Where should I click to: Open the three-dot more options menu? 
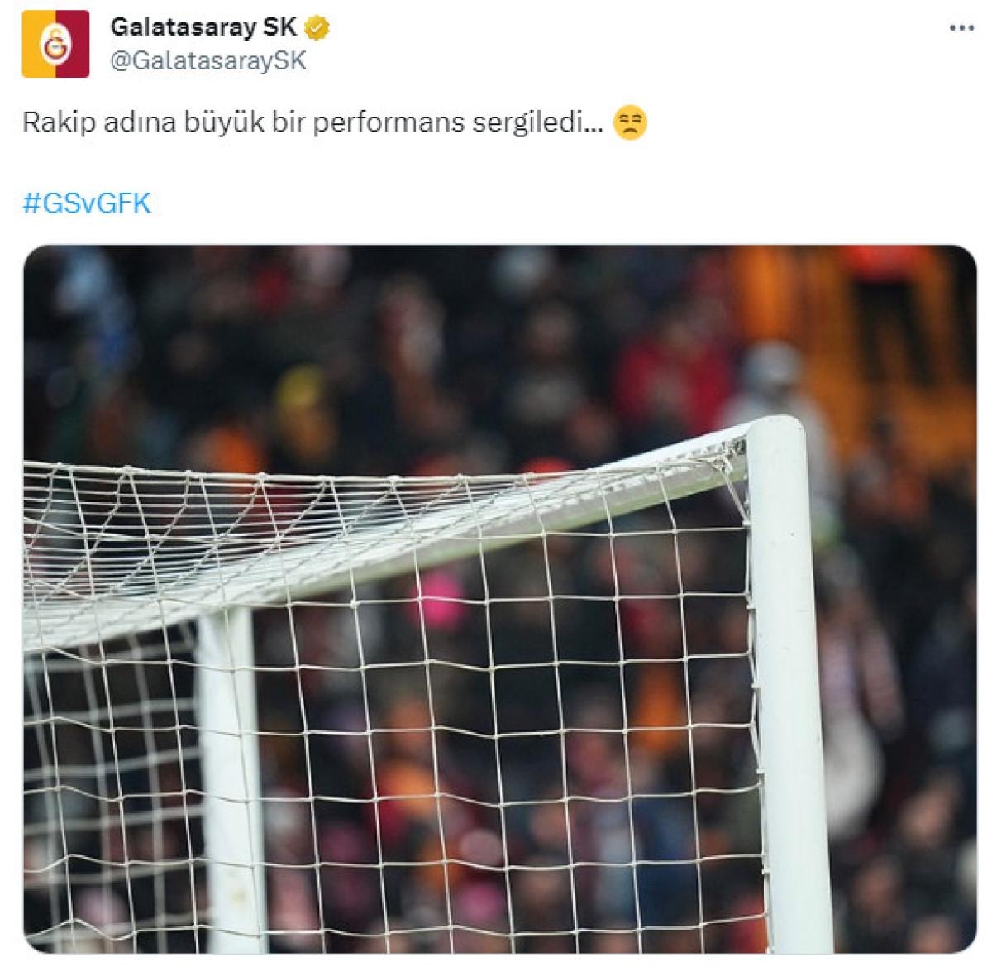tap(961, 28)
